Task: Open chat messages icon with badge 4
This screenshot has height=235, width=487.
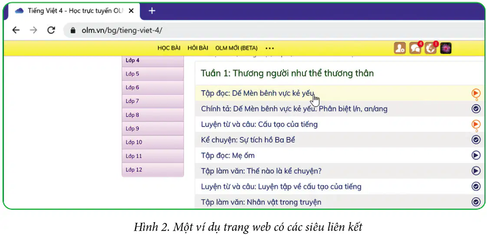Action: (x=415, y=48)
